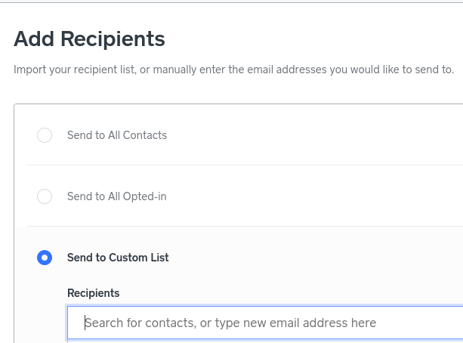Image resolution: width=463 pixels, height=343 pixels.
Task: Click the 'Search for contacts' placeholder text
Action: coord(138,323)
